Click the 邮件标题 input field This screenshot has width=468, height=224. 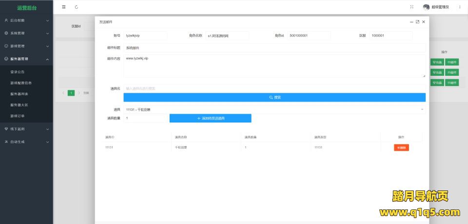click(x=274, y=48)
